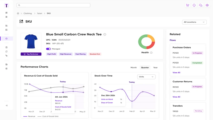Click the tag icon below the sync icon
The width and height of the screenshot is (213, 120).
pos(6,56)
